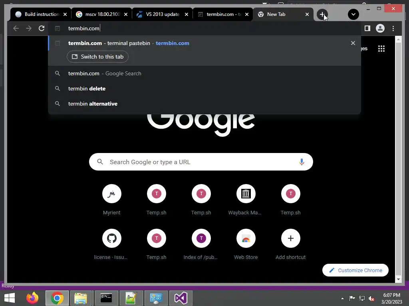The image size is (409, 306).
Task: Open the Chrome three-dot menu
Action: [393, 28]
